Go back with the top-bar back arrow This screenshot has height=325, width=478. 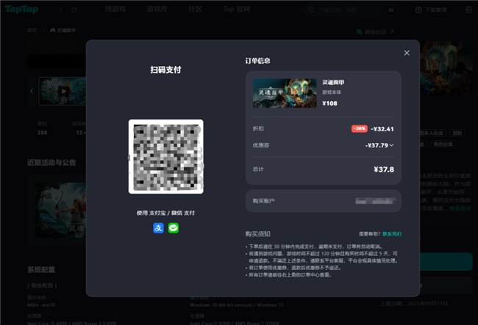click(x=57, y=10)
